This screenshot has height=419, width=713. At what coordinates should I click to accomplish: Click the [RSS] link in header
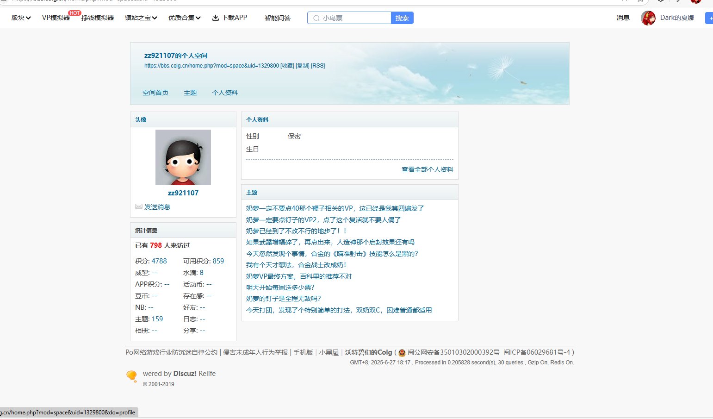click(x=318, y=66)
